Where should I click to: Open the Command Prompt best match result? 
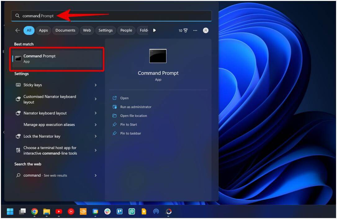click(x=57, y=59)
